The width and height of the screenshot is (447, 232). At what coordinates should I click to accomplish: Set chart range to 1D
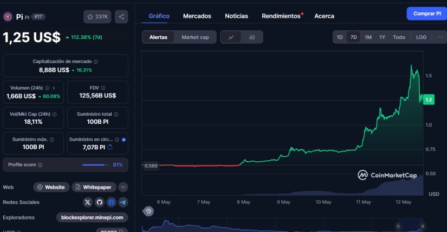tap(340, 37)
